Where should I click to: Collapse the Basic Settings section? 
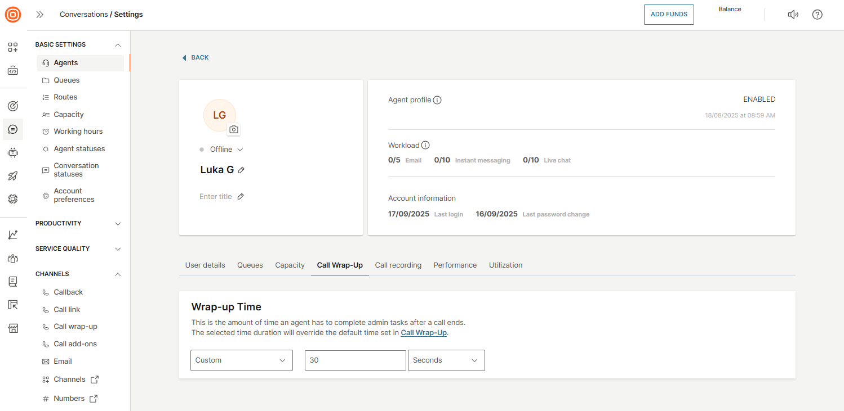(x=118, y=45)
